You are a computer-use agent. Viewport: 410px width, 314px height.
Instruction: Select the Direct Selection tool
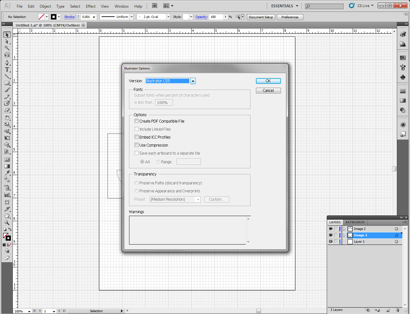point(7,42)
